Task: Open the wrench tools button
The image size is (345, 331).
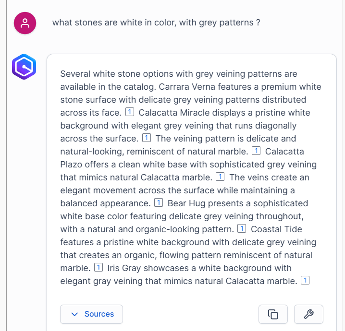Action: (308, 314)
